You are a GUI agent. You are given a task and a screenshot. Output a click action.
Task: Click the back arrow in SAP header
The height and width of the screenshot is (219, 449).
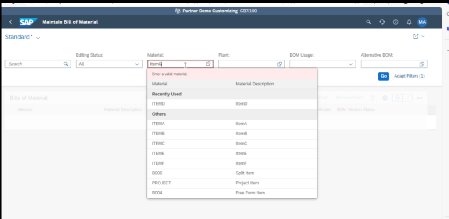tap(11, 22)
